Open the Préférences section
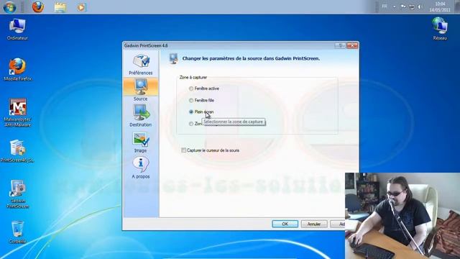Viewport: 460px width, 259px height. pyautogui.click(x=141, y=64)
